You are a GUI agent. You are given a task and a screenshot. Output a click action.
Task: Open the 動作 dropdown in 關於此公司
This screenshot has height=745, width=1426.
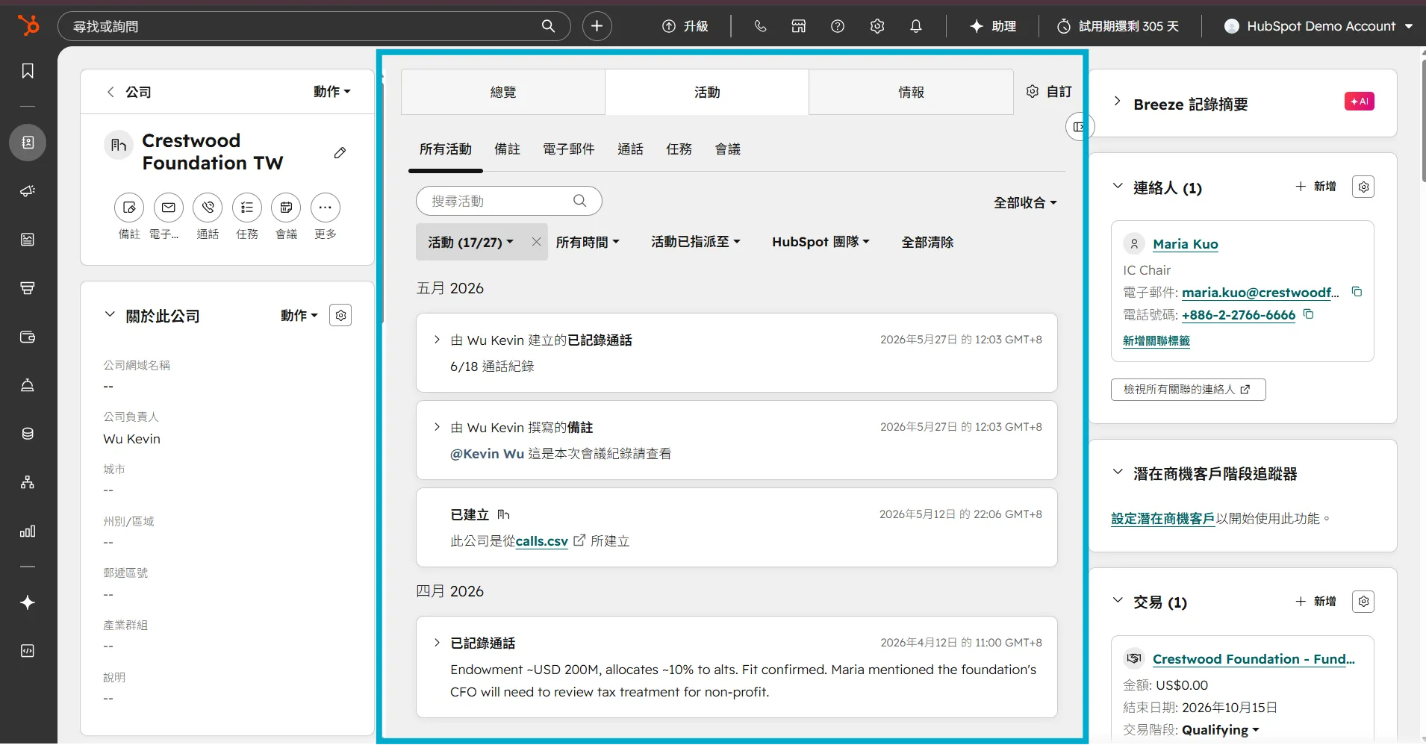pos(299,315)
